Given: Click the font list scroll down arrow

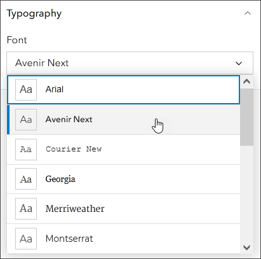Looking at the screenshot, I should pyautogui.click(x=247, y=248).
